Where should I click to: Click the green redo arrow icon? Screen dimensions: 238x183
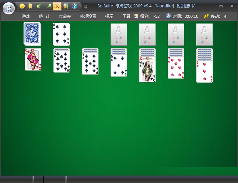coord(48,6)
